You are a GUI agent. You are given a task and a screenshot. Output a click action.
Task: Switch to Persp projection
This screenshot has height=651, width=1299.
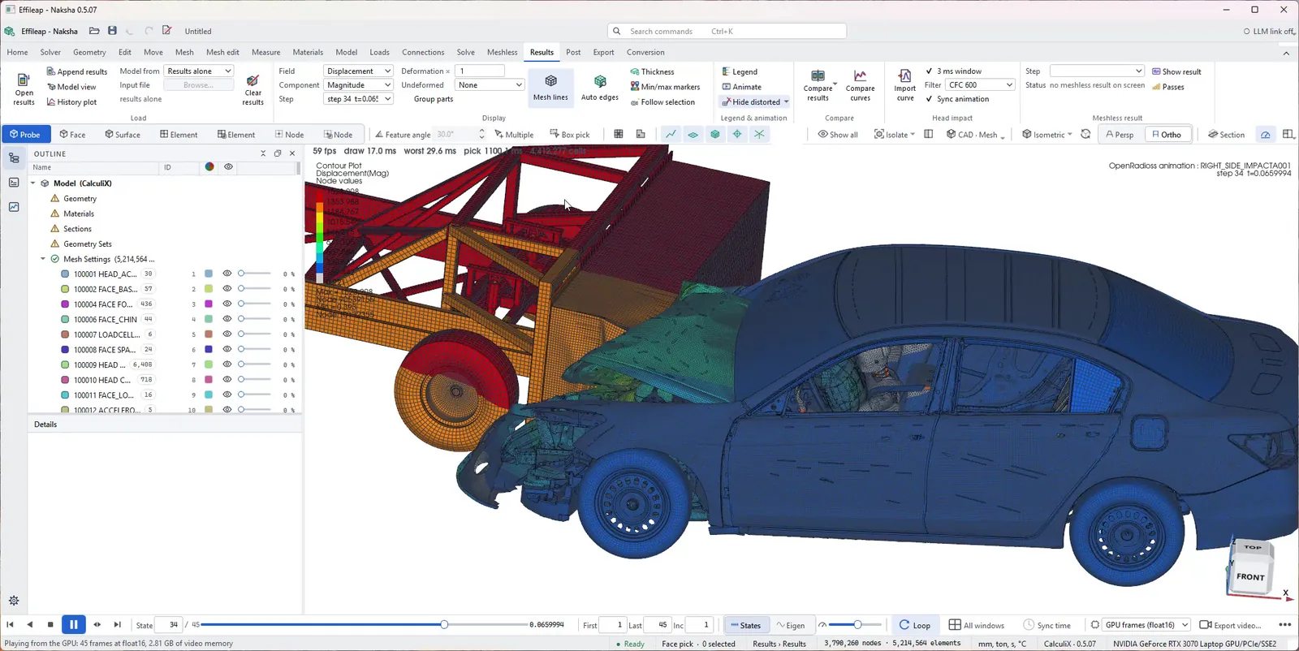coord(1120,135)
